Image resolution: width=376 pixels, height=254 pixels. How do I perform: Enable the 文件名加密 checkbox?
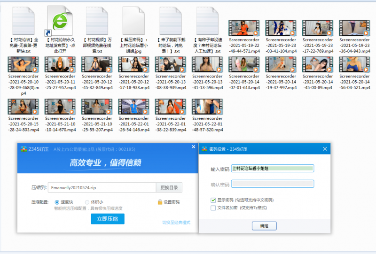(213, 207)
